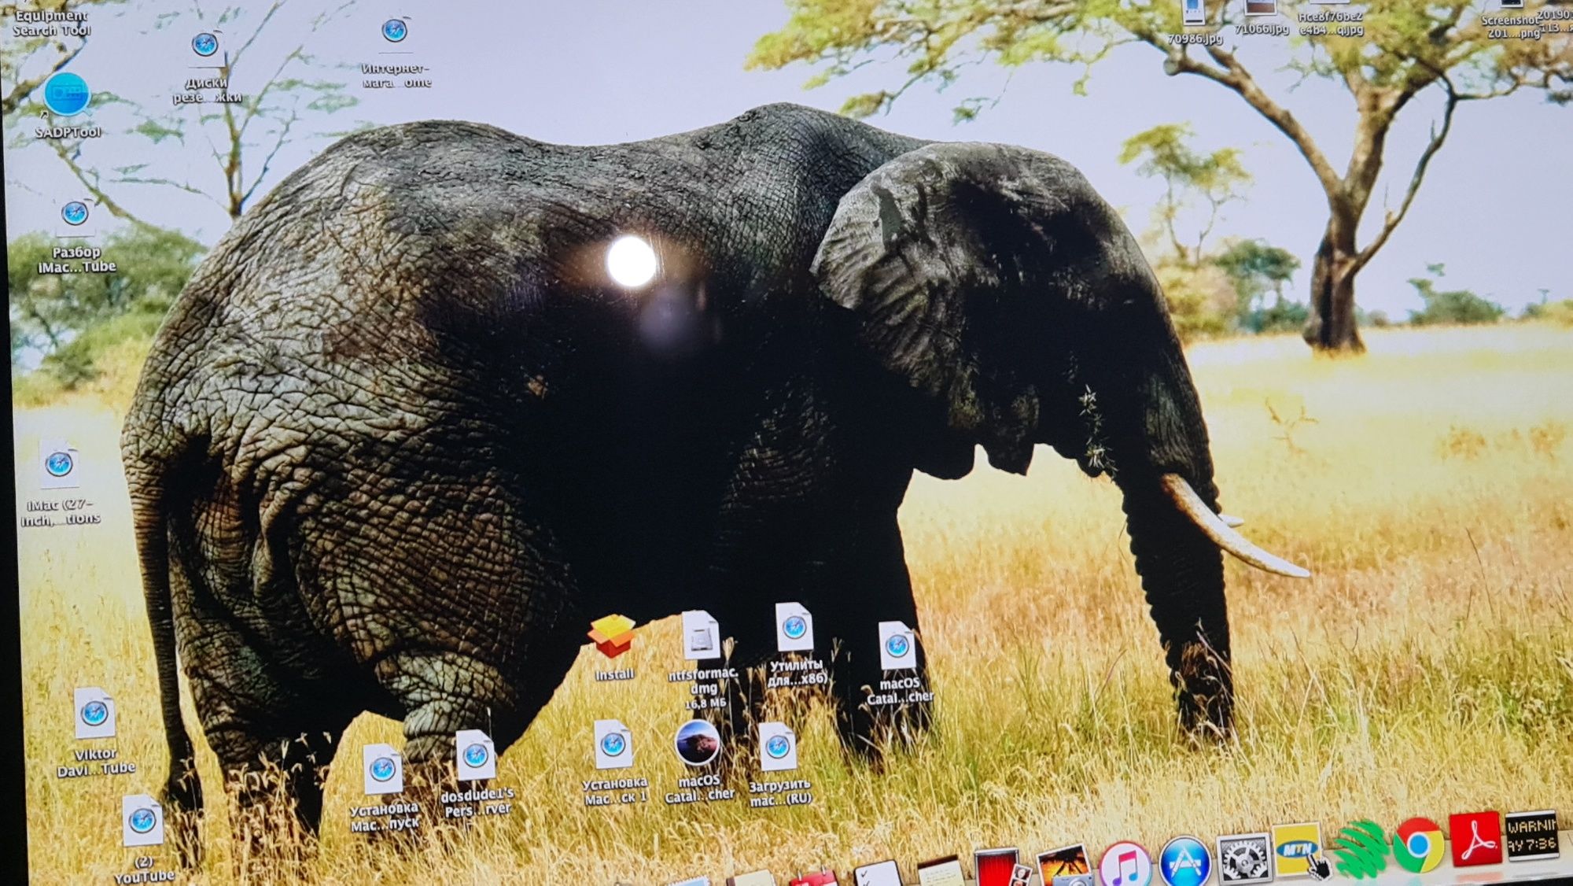This screenshot has height=886, width=1573.
Task: Open the App Store dock icon
Action: [x=1184, y=862]
